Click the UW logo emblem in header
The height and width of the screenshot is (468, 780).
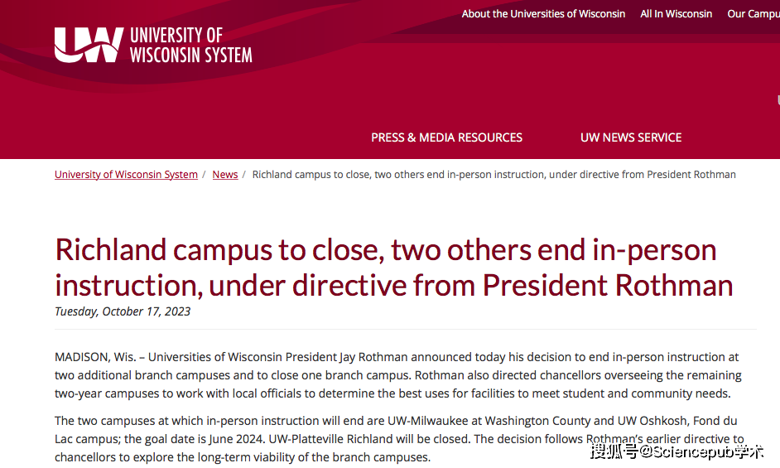click(x=89, y=45)
